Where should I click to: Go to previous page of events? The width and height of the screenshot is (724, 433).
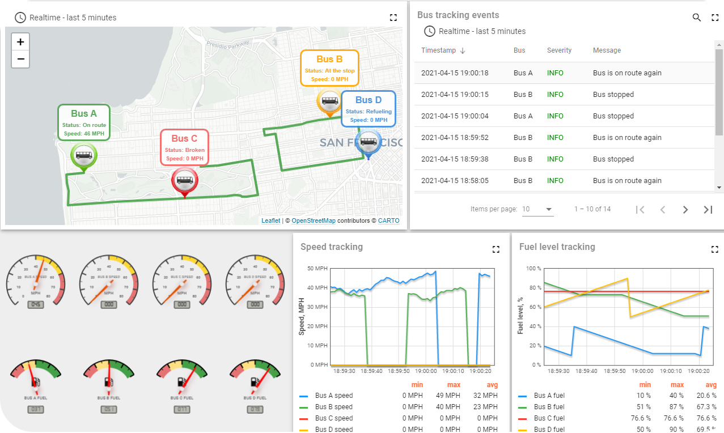click(x=663, y=210)
